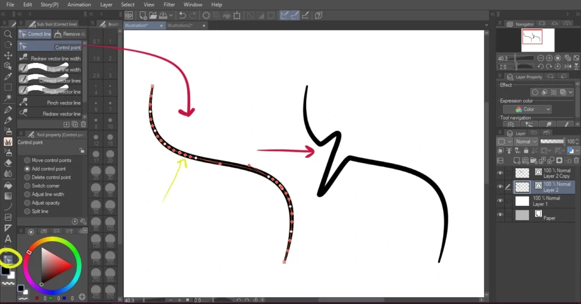Image resolution: width=581 pixels, height=304 pixels.
Task: Zoom out in Navigator panel
Action: tap(541, 58)
